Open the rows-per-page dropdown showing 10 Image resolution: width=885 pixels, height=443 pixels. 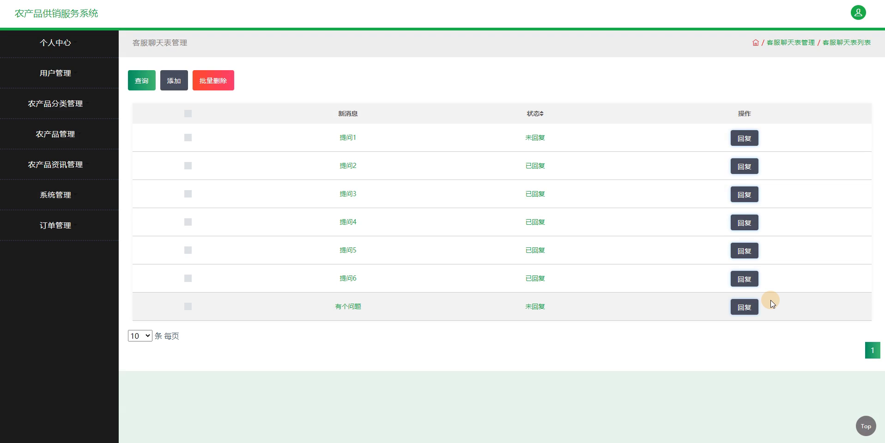click(x=140, y=336)
